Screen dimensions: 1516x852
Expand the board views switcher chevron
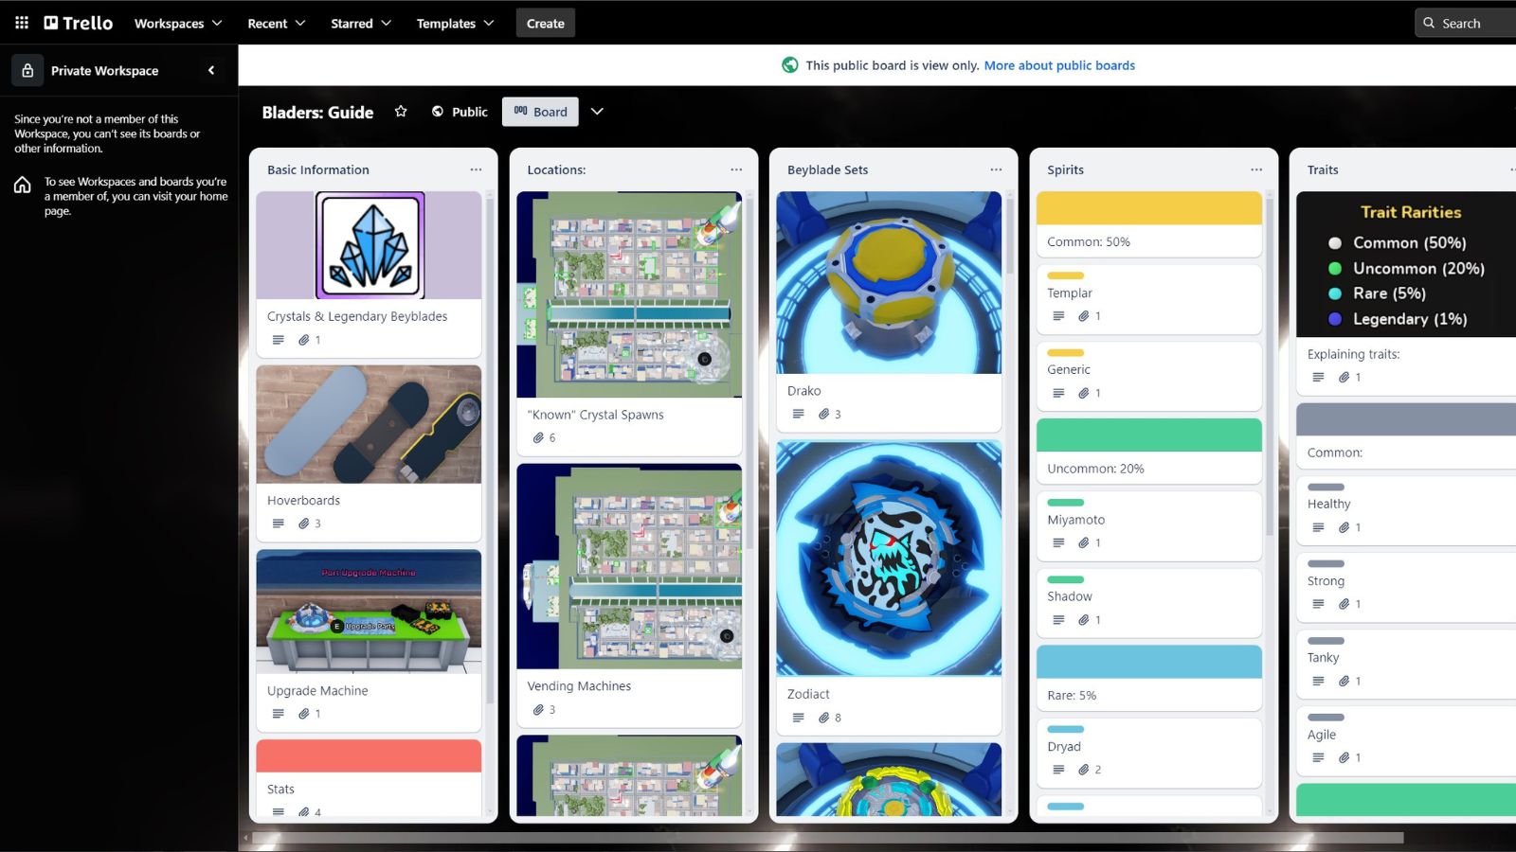597,112
